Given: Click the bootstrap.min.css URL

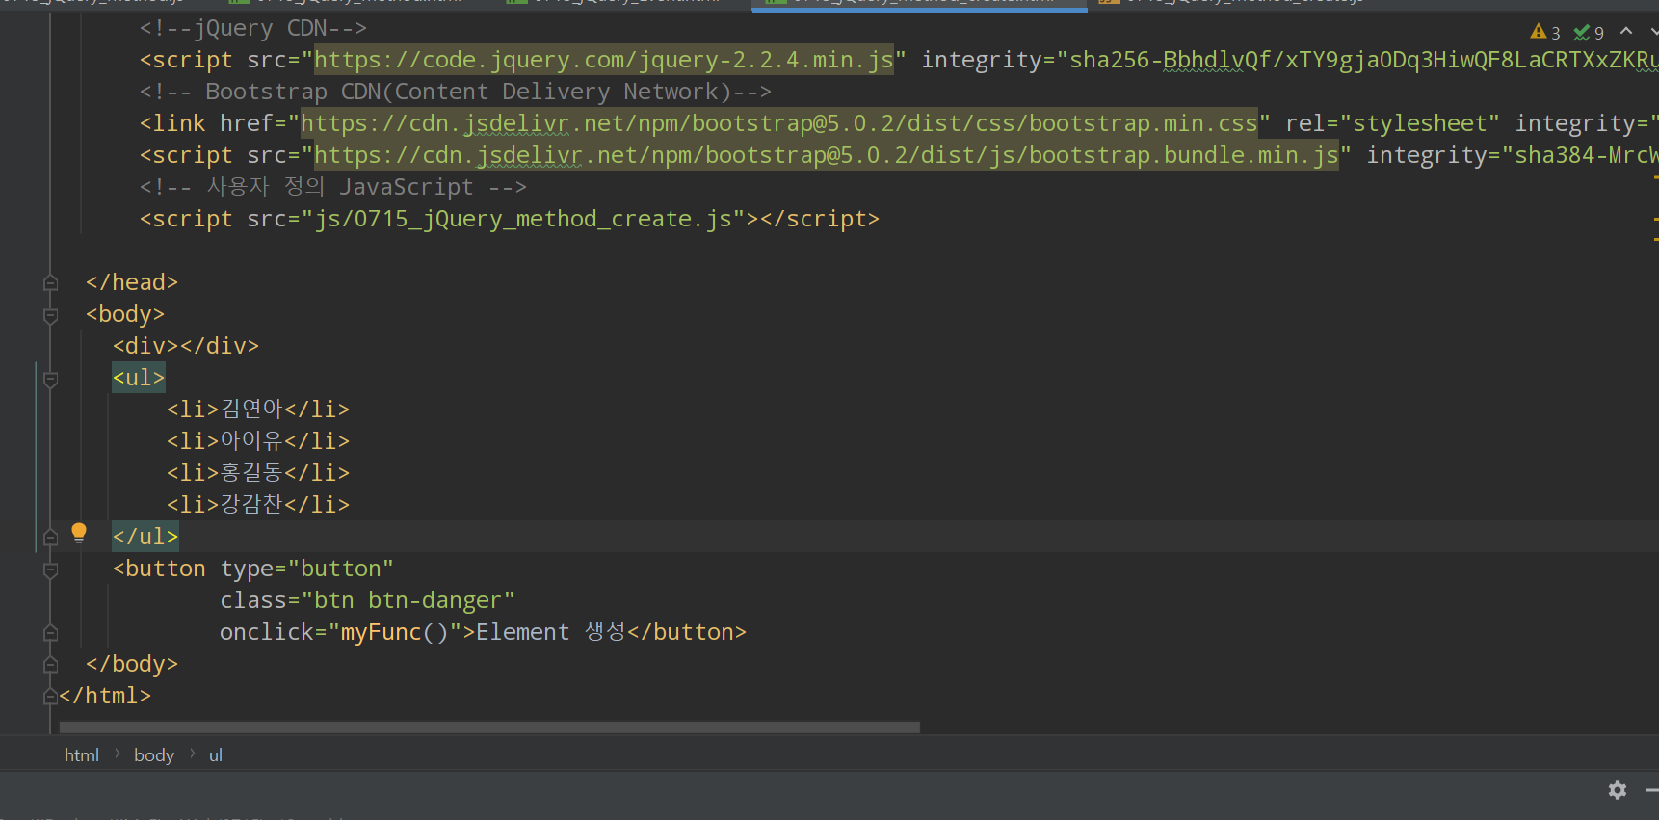Looking at the screenshot, I should [x=779, y=123].
